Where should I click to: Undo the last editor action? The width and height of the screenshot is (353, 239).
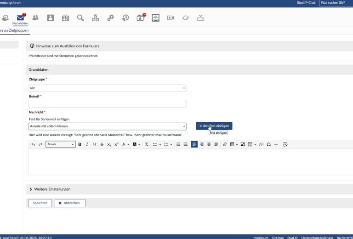tap(33, 144)
